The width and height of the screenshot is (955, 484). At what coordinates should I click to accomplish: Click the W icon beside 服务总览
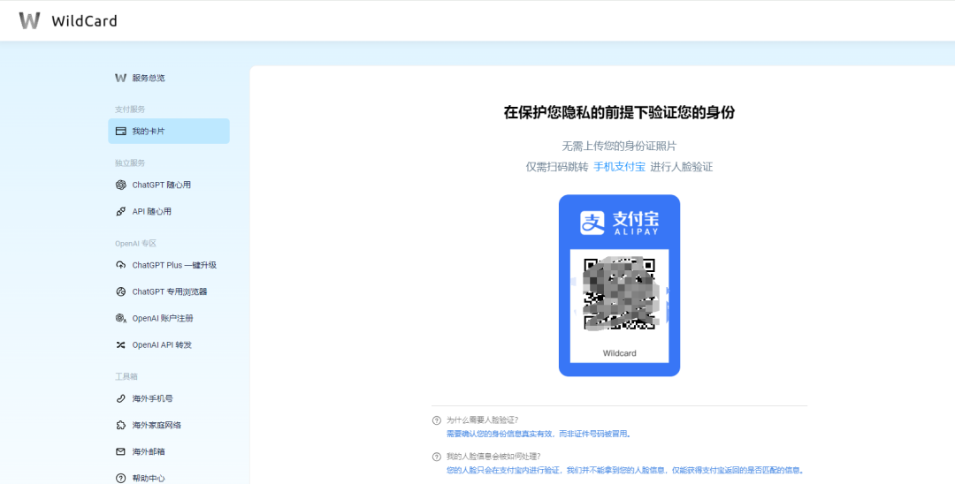[x=120, y=78]
